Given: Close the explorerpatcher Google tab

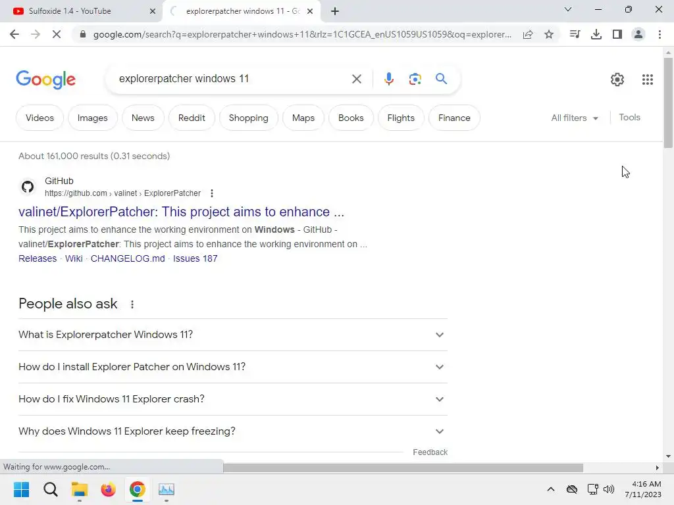Looking at the screenshot, I should pyautogui.click(x=310, y=11).
